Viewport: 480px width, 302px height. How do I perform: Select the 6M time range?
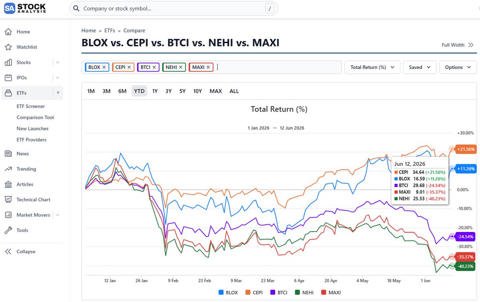coord(122,91)
